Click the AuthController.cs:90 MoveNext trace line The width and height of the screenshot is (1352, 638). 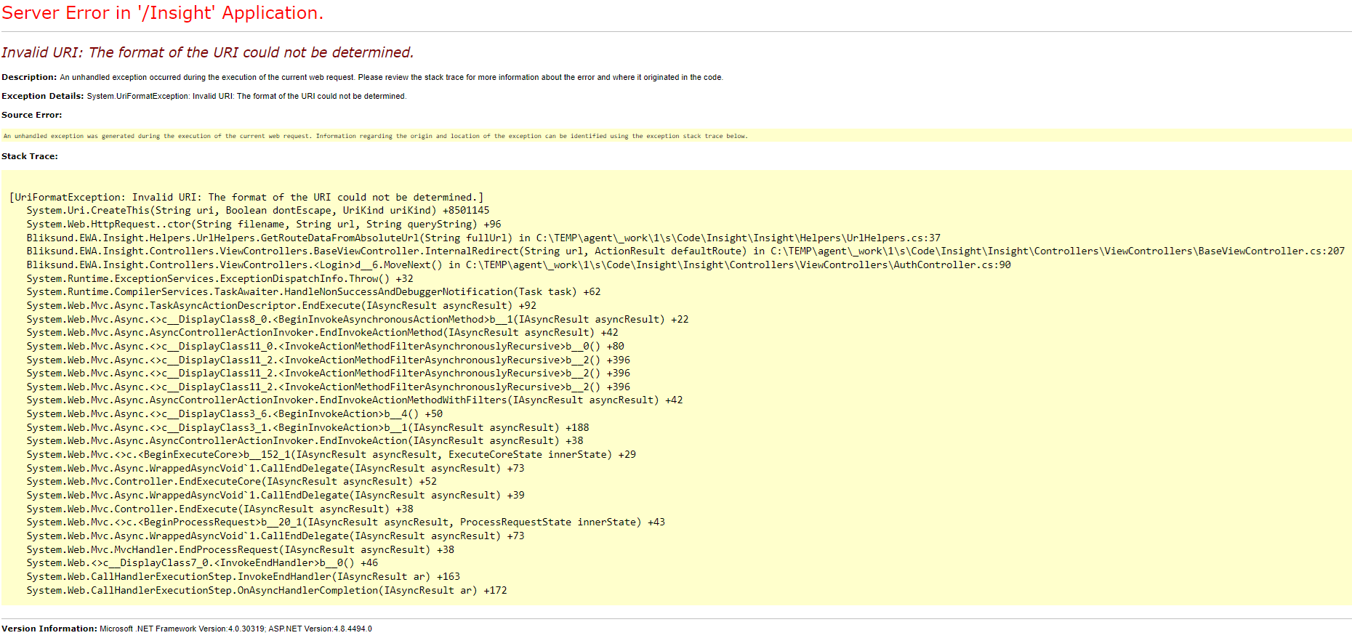pyautogui.click(x=519, y=265)
